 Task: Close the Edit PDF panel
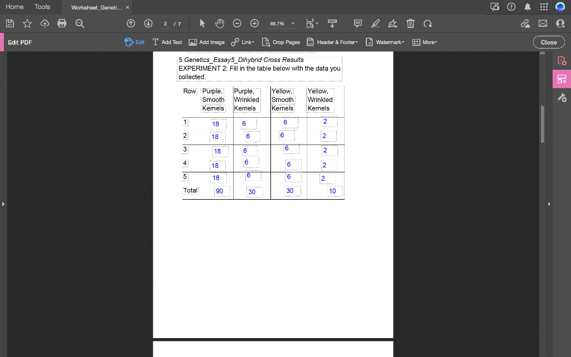coord(548,42)
